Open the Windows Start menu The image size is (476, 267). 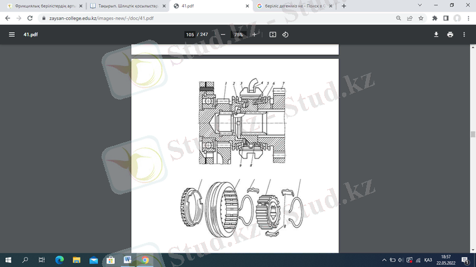point(8,260)
